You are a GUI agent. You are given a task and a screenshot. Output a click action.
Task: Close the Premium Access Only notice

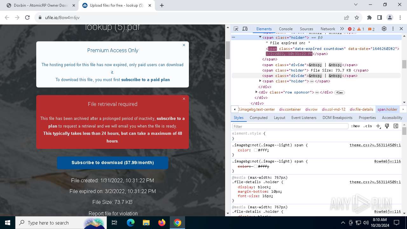click(x=184, y=45)
